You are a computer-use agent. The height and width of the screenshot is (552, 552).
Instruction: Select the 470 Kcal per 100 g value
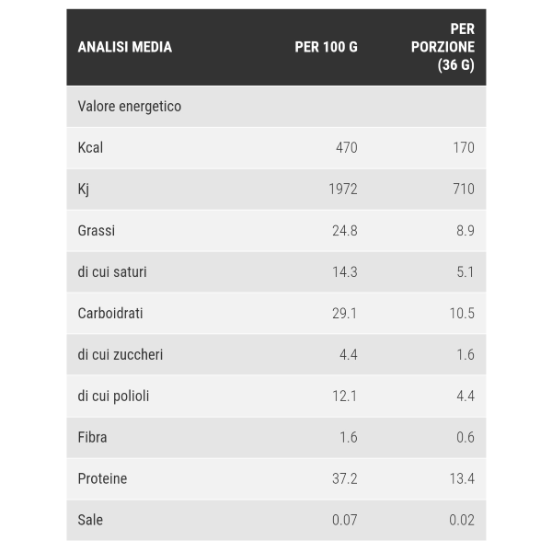coord(347,147)
